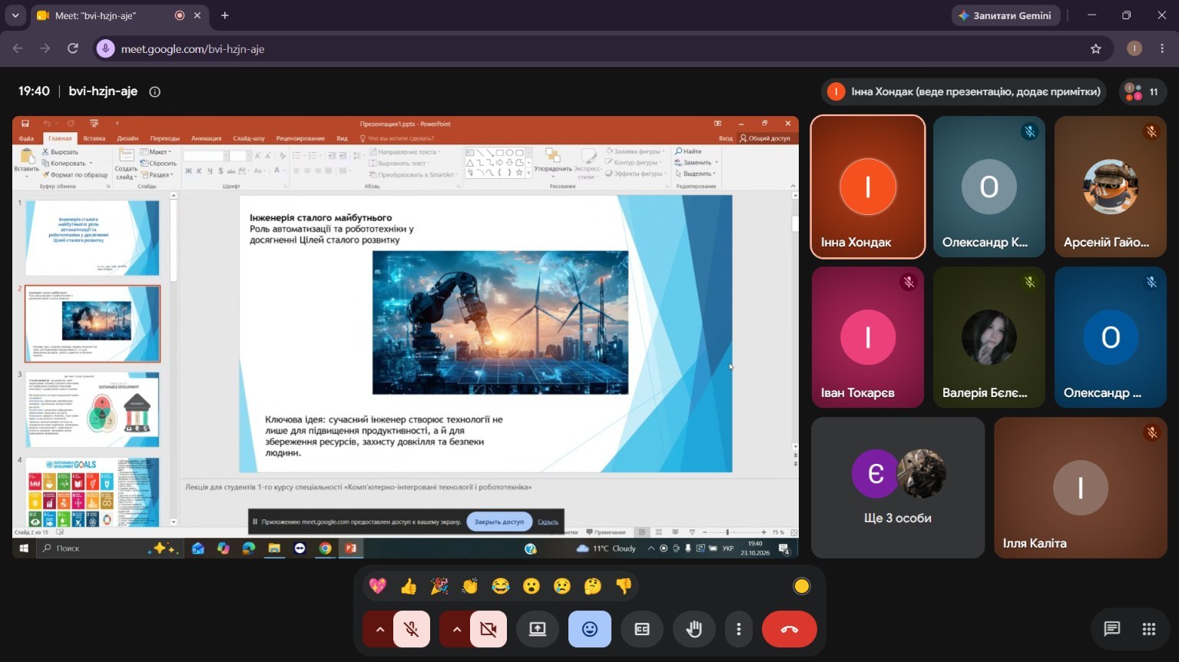Open the chat panel icon
This screenshot has height=662, width=1179.
pos(1112,630)
